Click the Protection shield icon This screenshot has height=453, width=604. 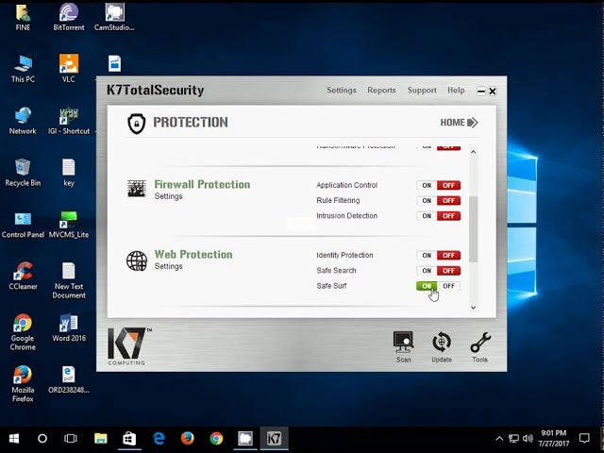pyautogui.click(x=136, y=124)
